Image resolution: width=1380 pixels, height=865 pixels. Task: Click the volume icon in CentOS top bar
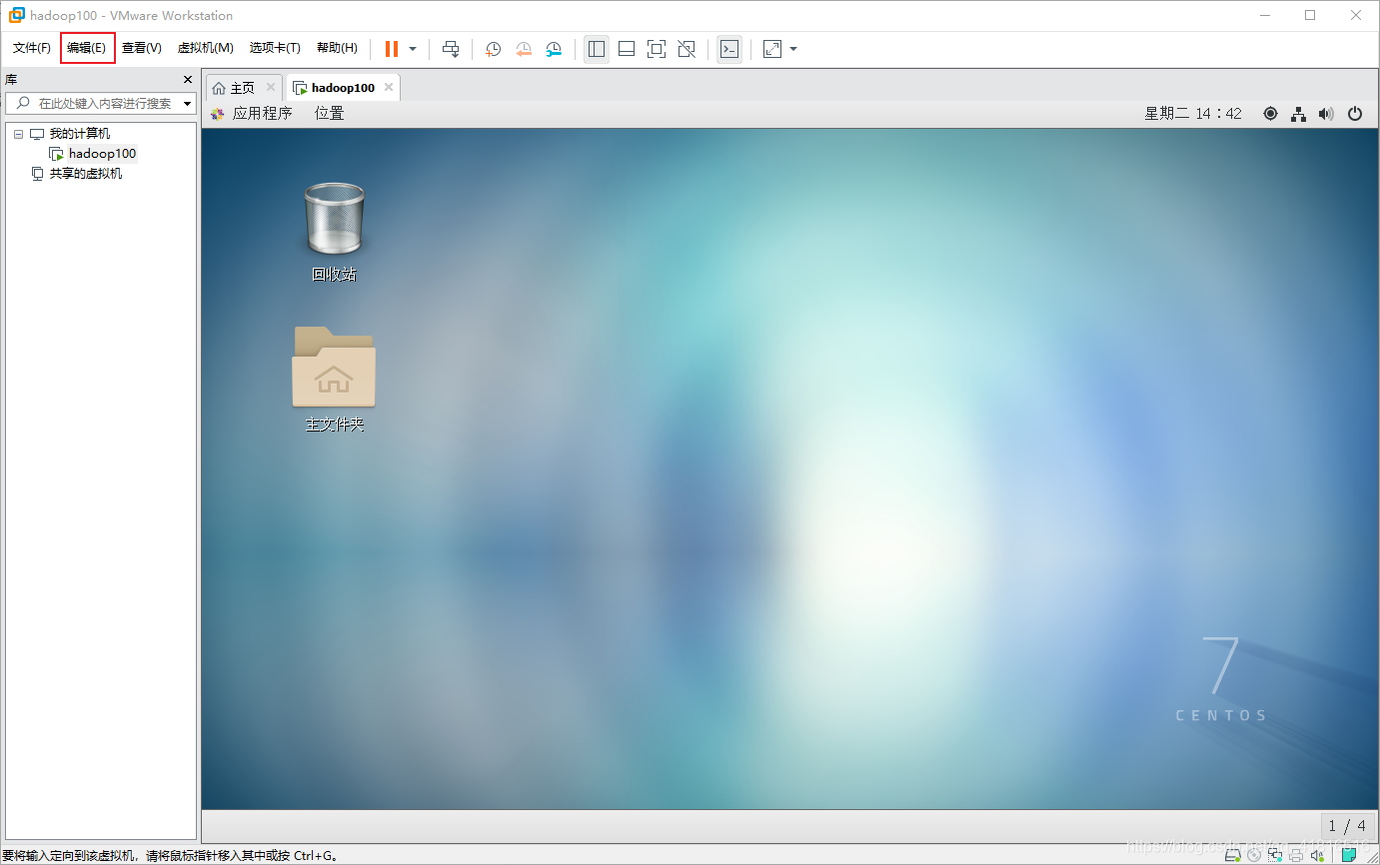(x=1326, y=114)
